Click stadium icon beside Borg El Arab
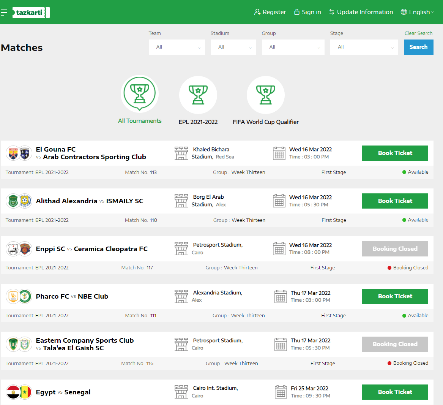This screenshot has width=443, height=405. [181, 201]
